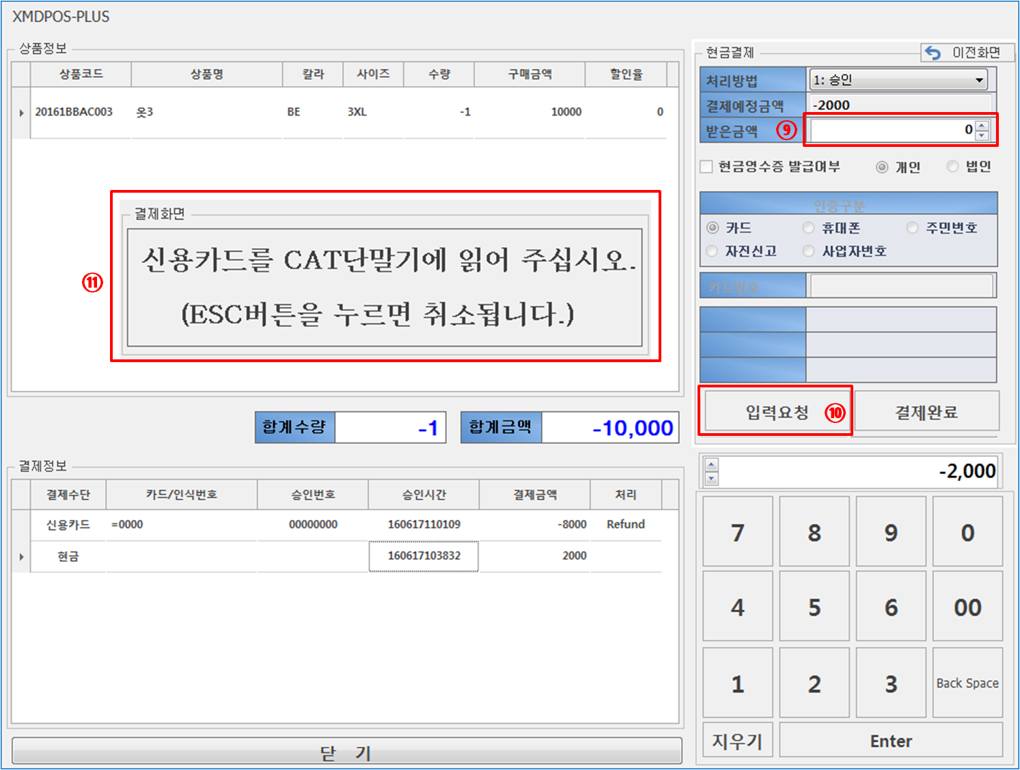The image size is (1020, 770).
Task: Tap keypad number 2
Action: (x=814, y=683)
